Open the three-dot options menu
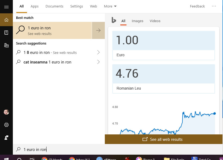Viewport: 223px width, 160px height. pos(214,6)
